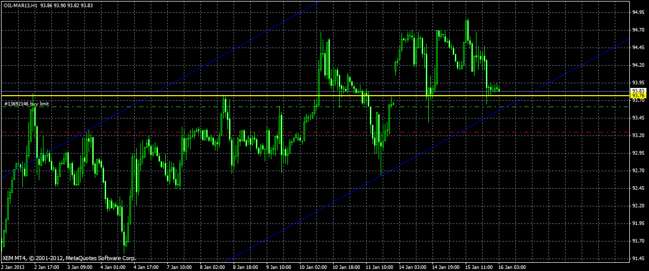The width and height of the screenshot is (649, 271).
Task: Click the 93.20 price scale label
Action: (638, 135)
